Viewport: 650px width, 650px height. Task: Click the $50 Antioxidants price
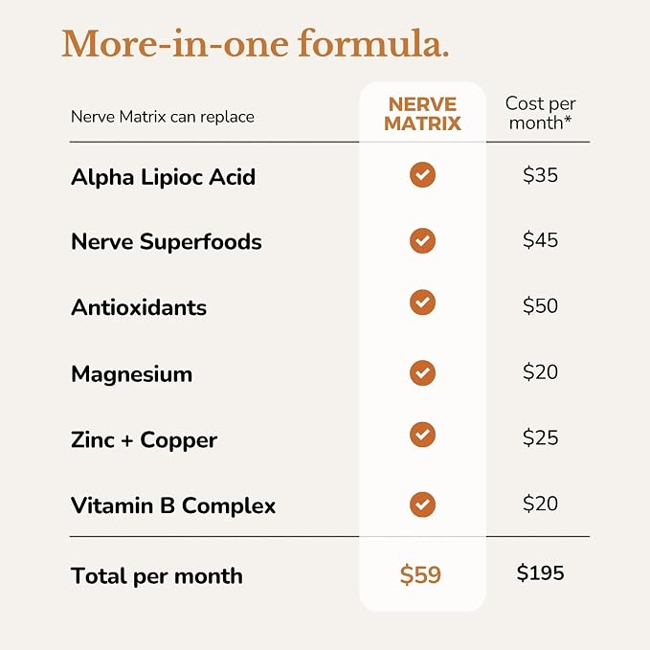(x=540, y=306)
